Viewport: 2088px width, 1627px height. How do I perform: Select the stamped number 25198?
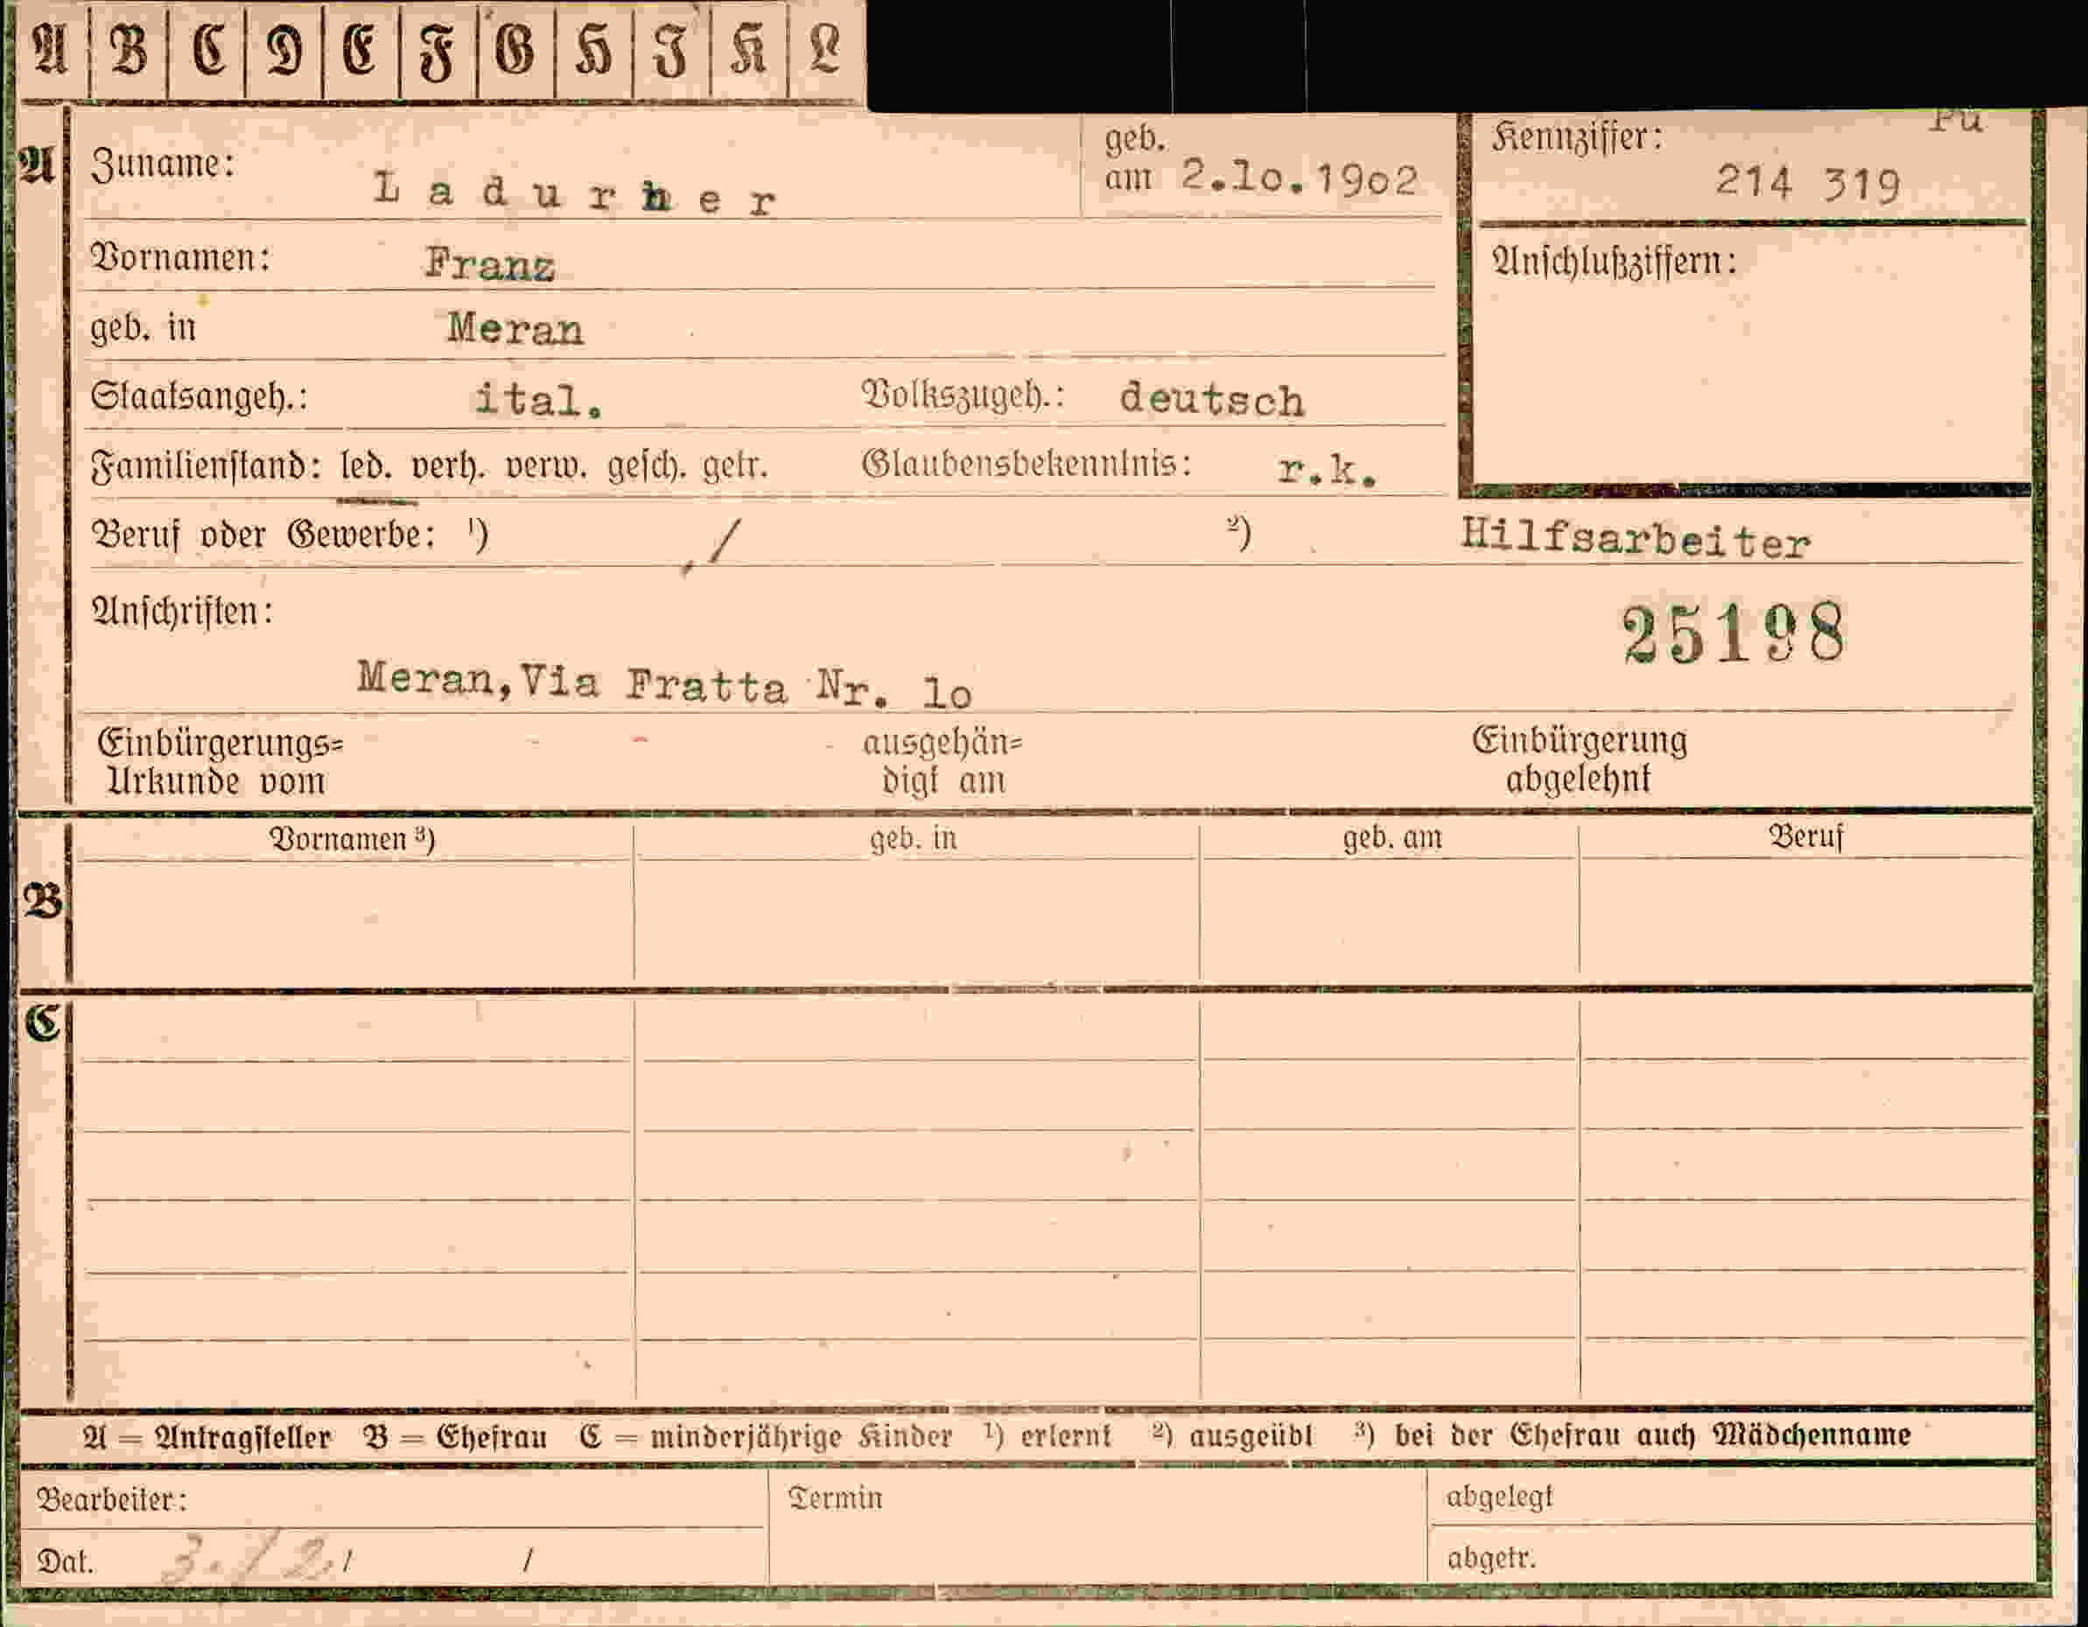click(1734, 633)
